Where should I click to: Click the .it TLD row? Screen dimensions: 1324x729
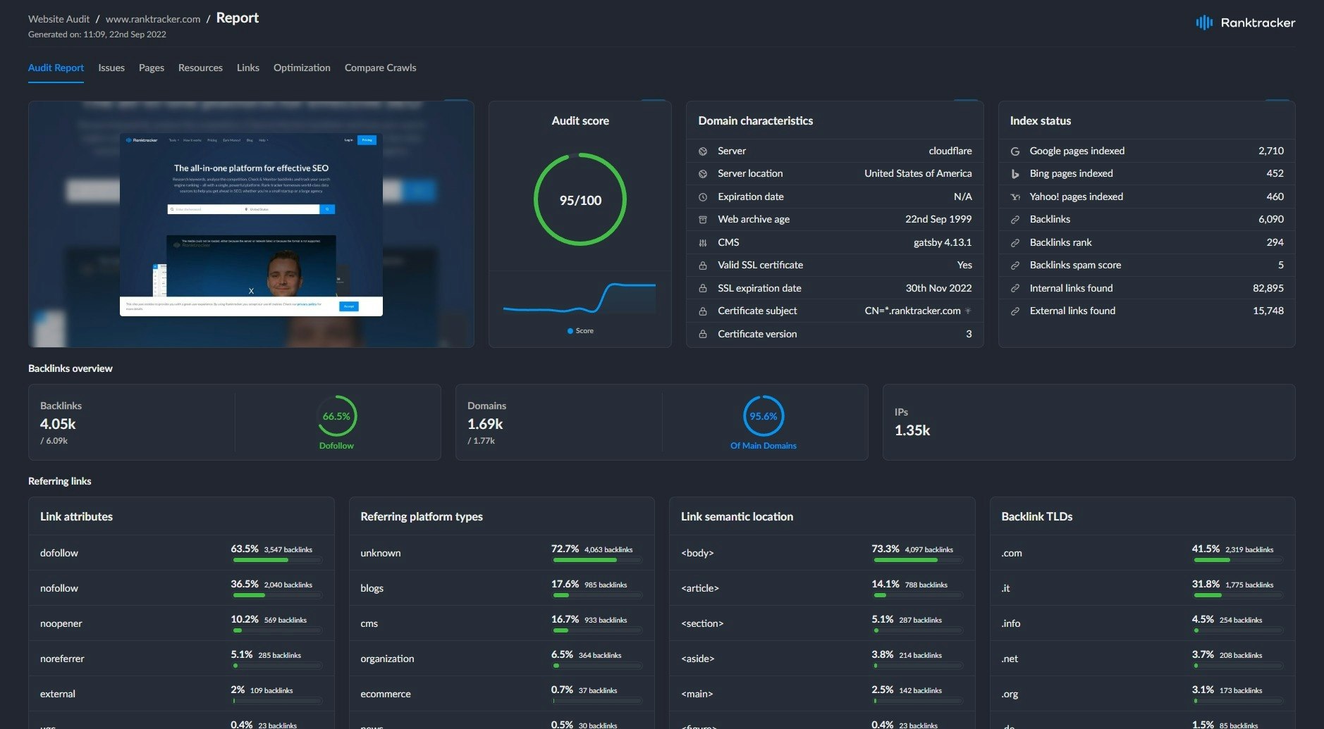[x=1143, y=588]
